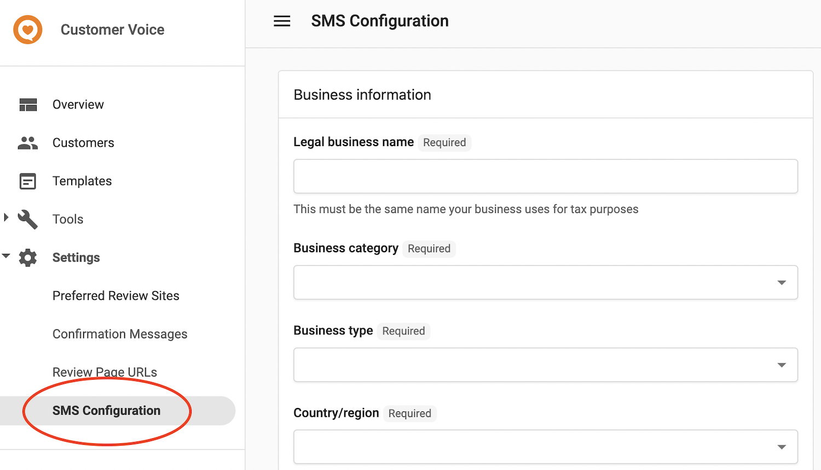Image resolution: width=821 pixels, height=470 pixels.
Task: Collapse the Settings section arrow
Action: point(6,256)
